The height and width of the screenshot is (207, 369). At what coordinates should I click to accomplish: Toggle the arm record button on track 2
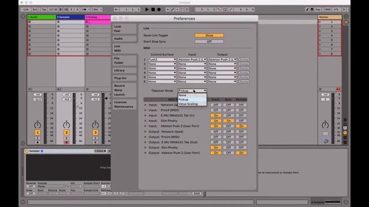pos(66,142)
